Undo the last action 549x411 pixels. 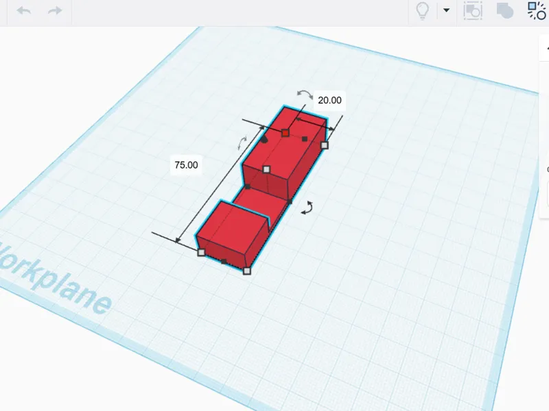(x=24, y=10)
